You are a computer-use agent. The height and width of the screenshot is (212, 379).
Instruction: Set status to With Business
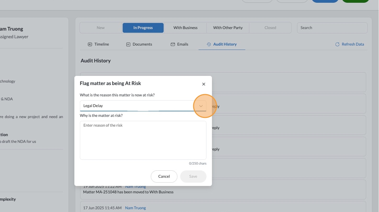(x=185, y=28)
